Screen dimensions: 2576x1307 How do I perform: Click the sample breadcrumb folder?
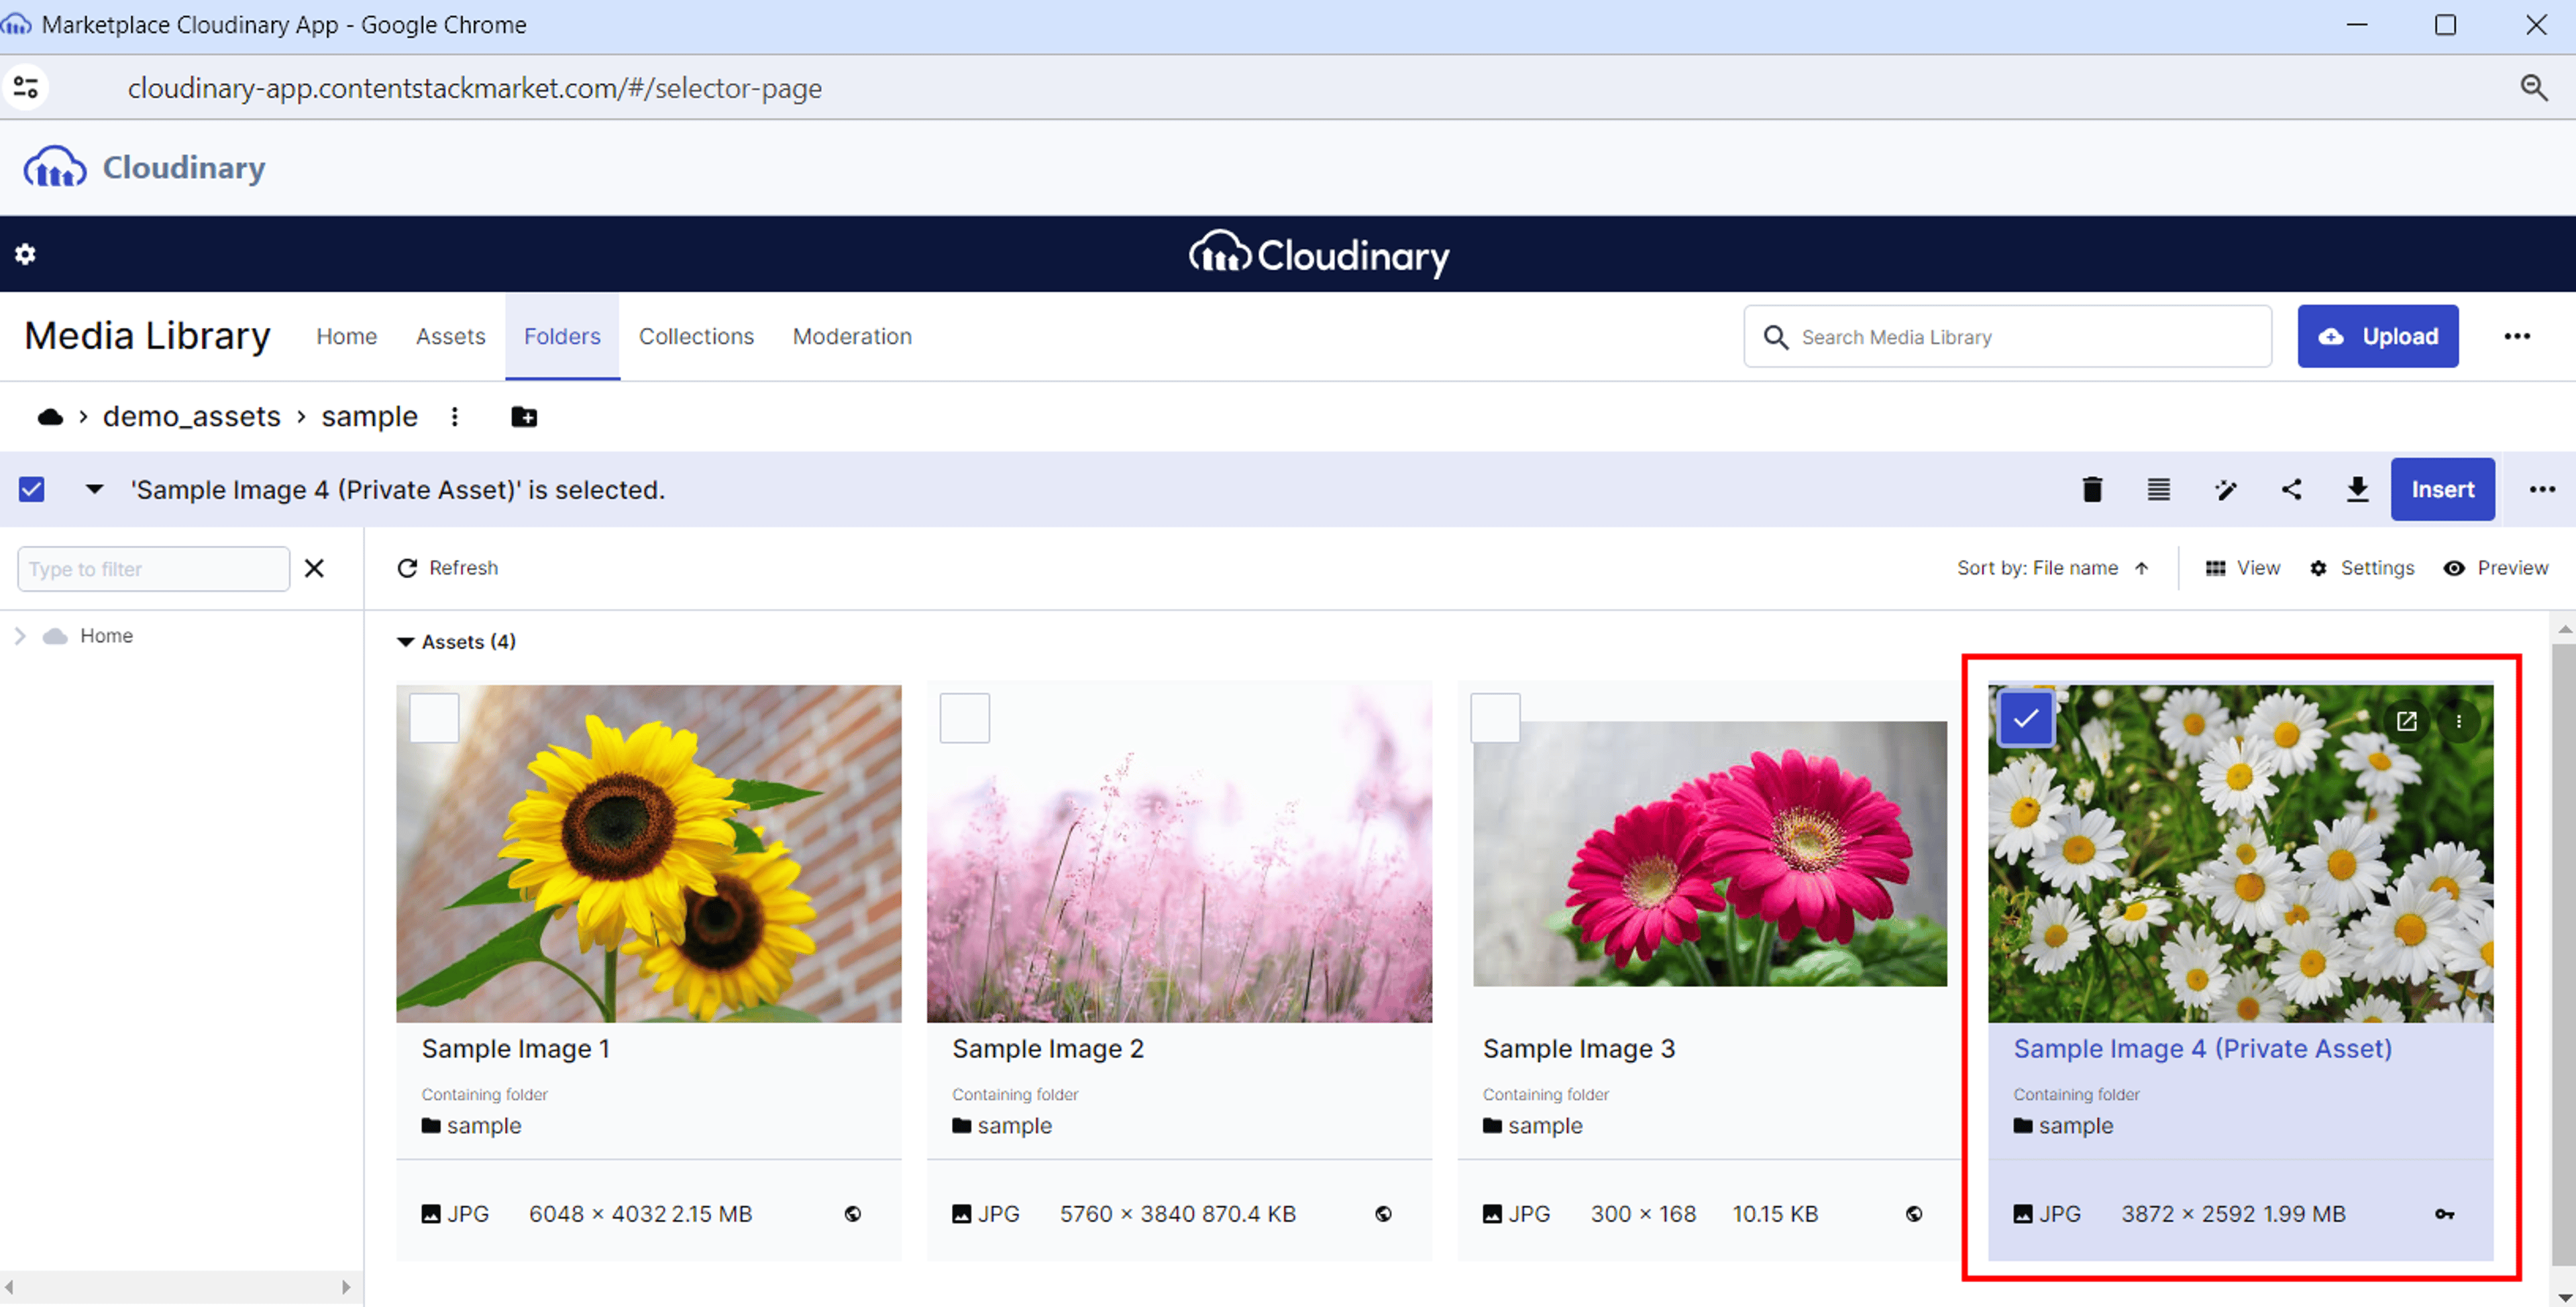tap(369, 416)
